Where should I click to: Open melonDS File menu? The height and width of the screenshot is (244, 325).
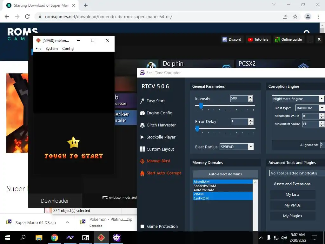tap(38, 49)
